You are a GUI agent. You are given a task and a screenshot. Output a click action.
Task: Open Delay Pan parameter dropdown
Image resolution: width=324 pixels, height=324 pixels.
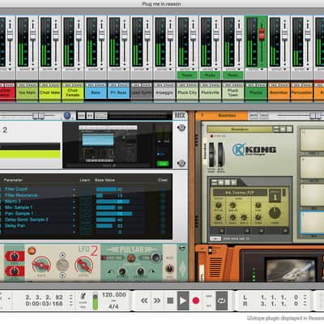pyautogui.click(x=74, y=226)
